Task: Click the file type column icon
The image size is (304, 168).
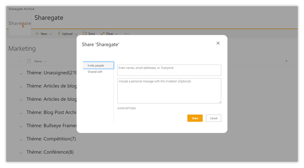Action: point(29,61)
